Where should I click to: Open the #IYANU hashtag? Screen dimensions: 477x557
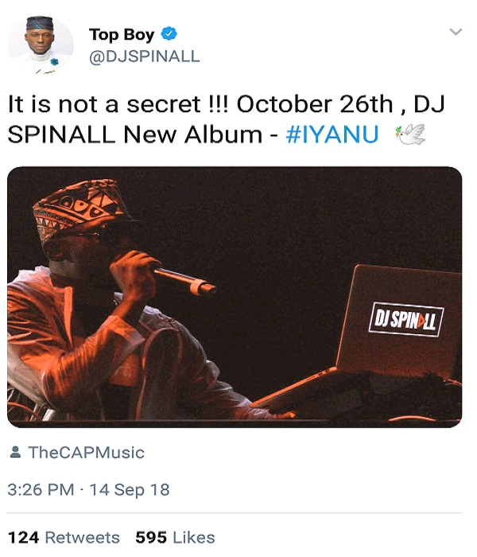tap(332, 134)
